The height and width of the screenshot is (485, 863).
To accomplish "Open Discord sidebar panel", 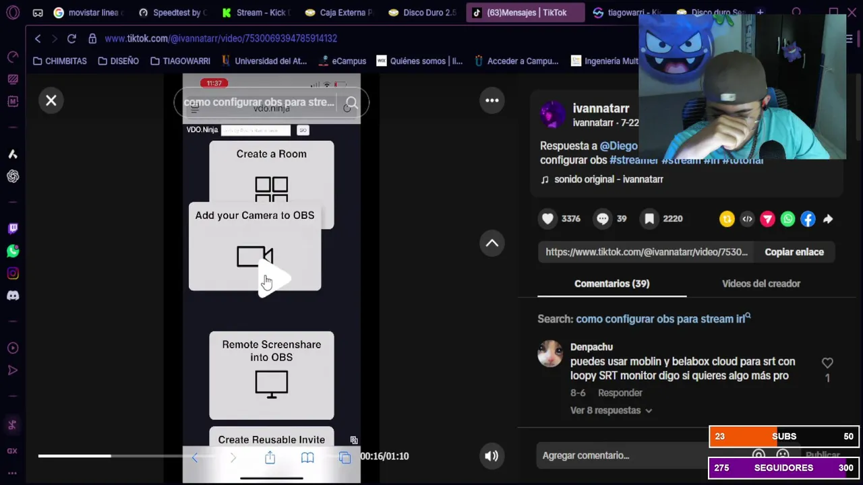I will [13, 295].
